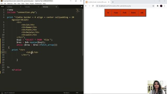This screenshot has width=167, height=94.
Task: Click fetch_array on line 14
Action: click(47, 45)
